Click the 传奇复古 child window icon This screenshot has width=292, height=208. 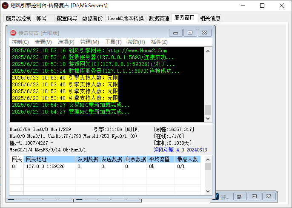pos(13,33)
